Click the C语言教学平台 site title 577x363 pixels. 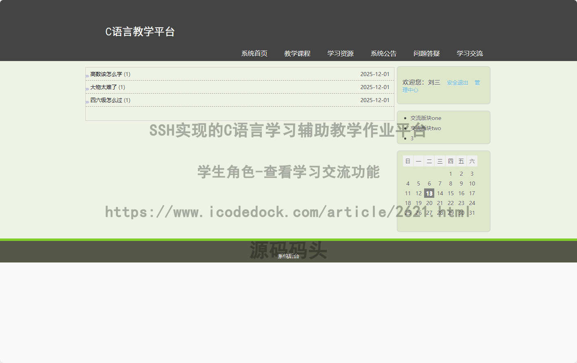(x=140, y=32)
